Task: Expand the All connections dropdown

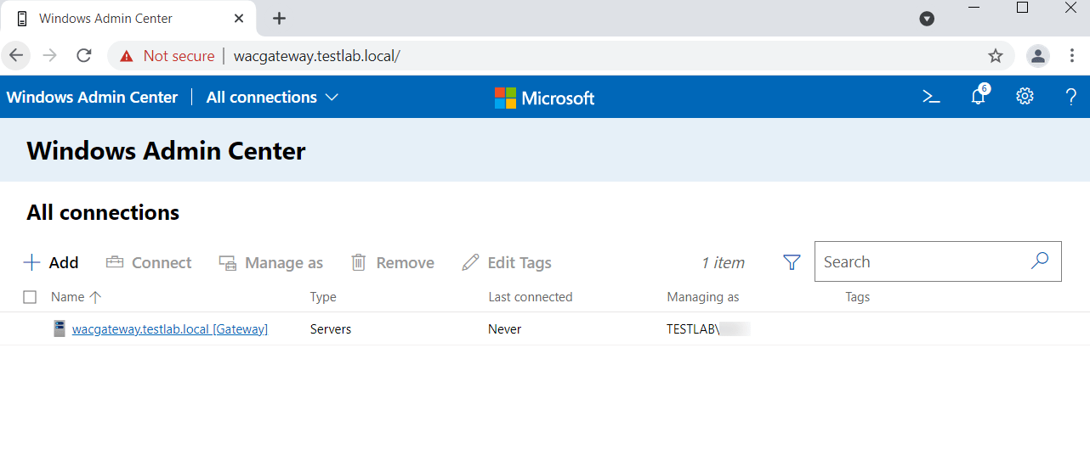Action: (272, 97)
